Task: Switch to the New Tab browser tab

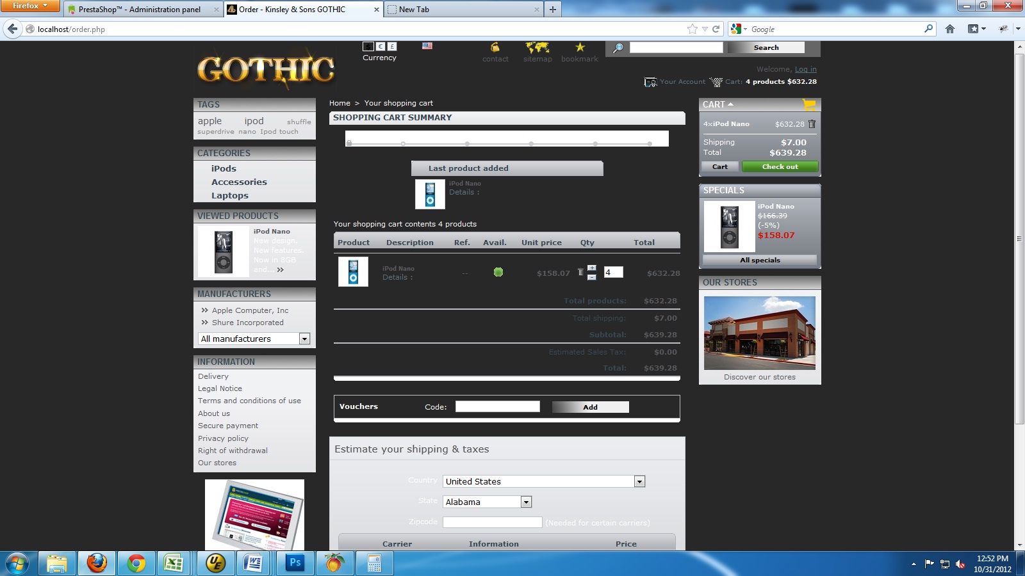Action: pyautogui.click(x=464, y=9)
